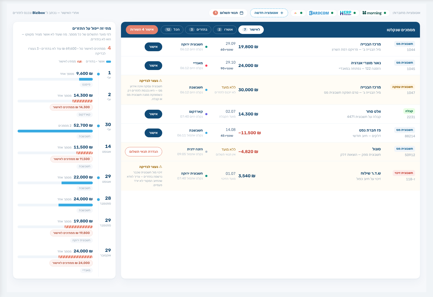Click the מסמכים שנקלטו heading
Screen dimensions: 433x297
401,30
